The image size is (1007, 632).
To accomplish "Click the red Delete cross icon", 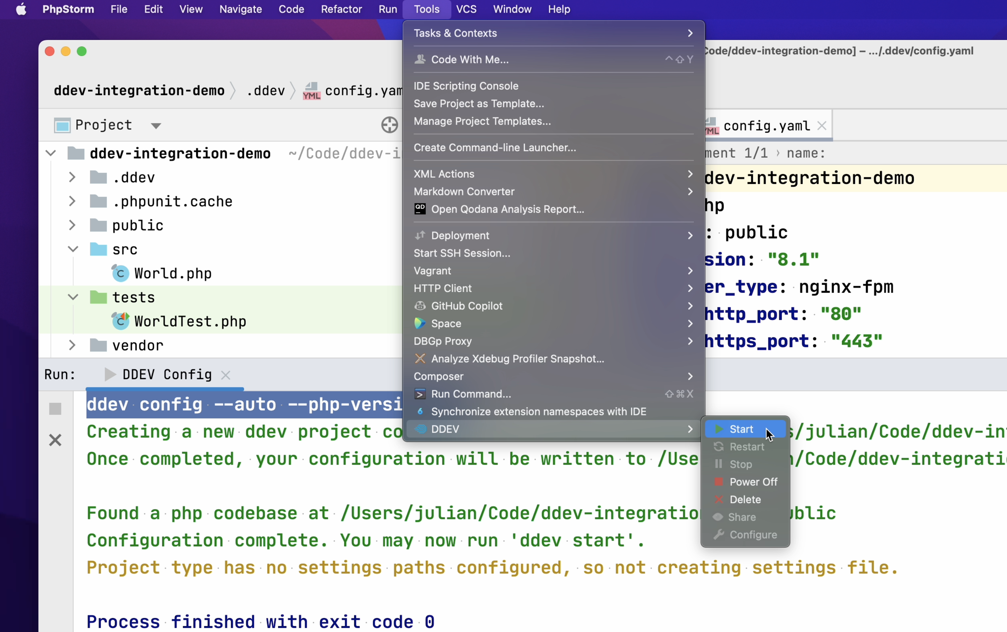I will 719,499.
